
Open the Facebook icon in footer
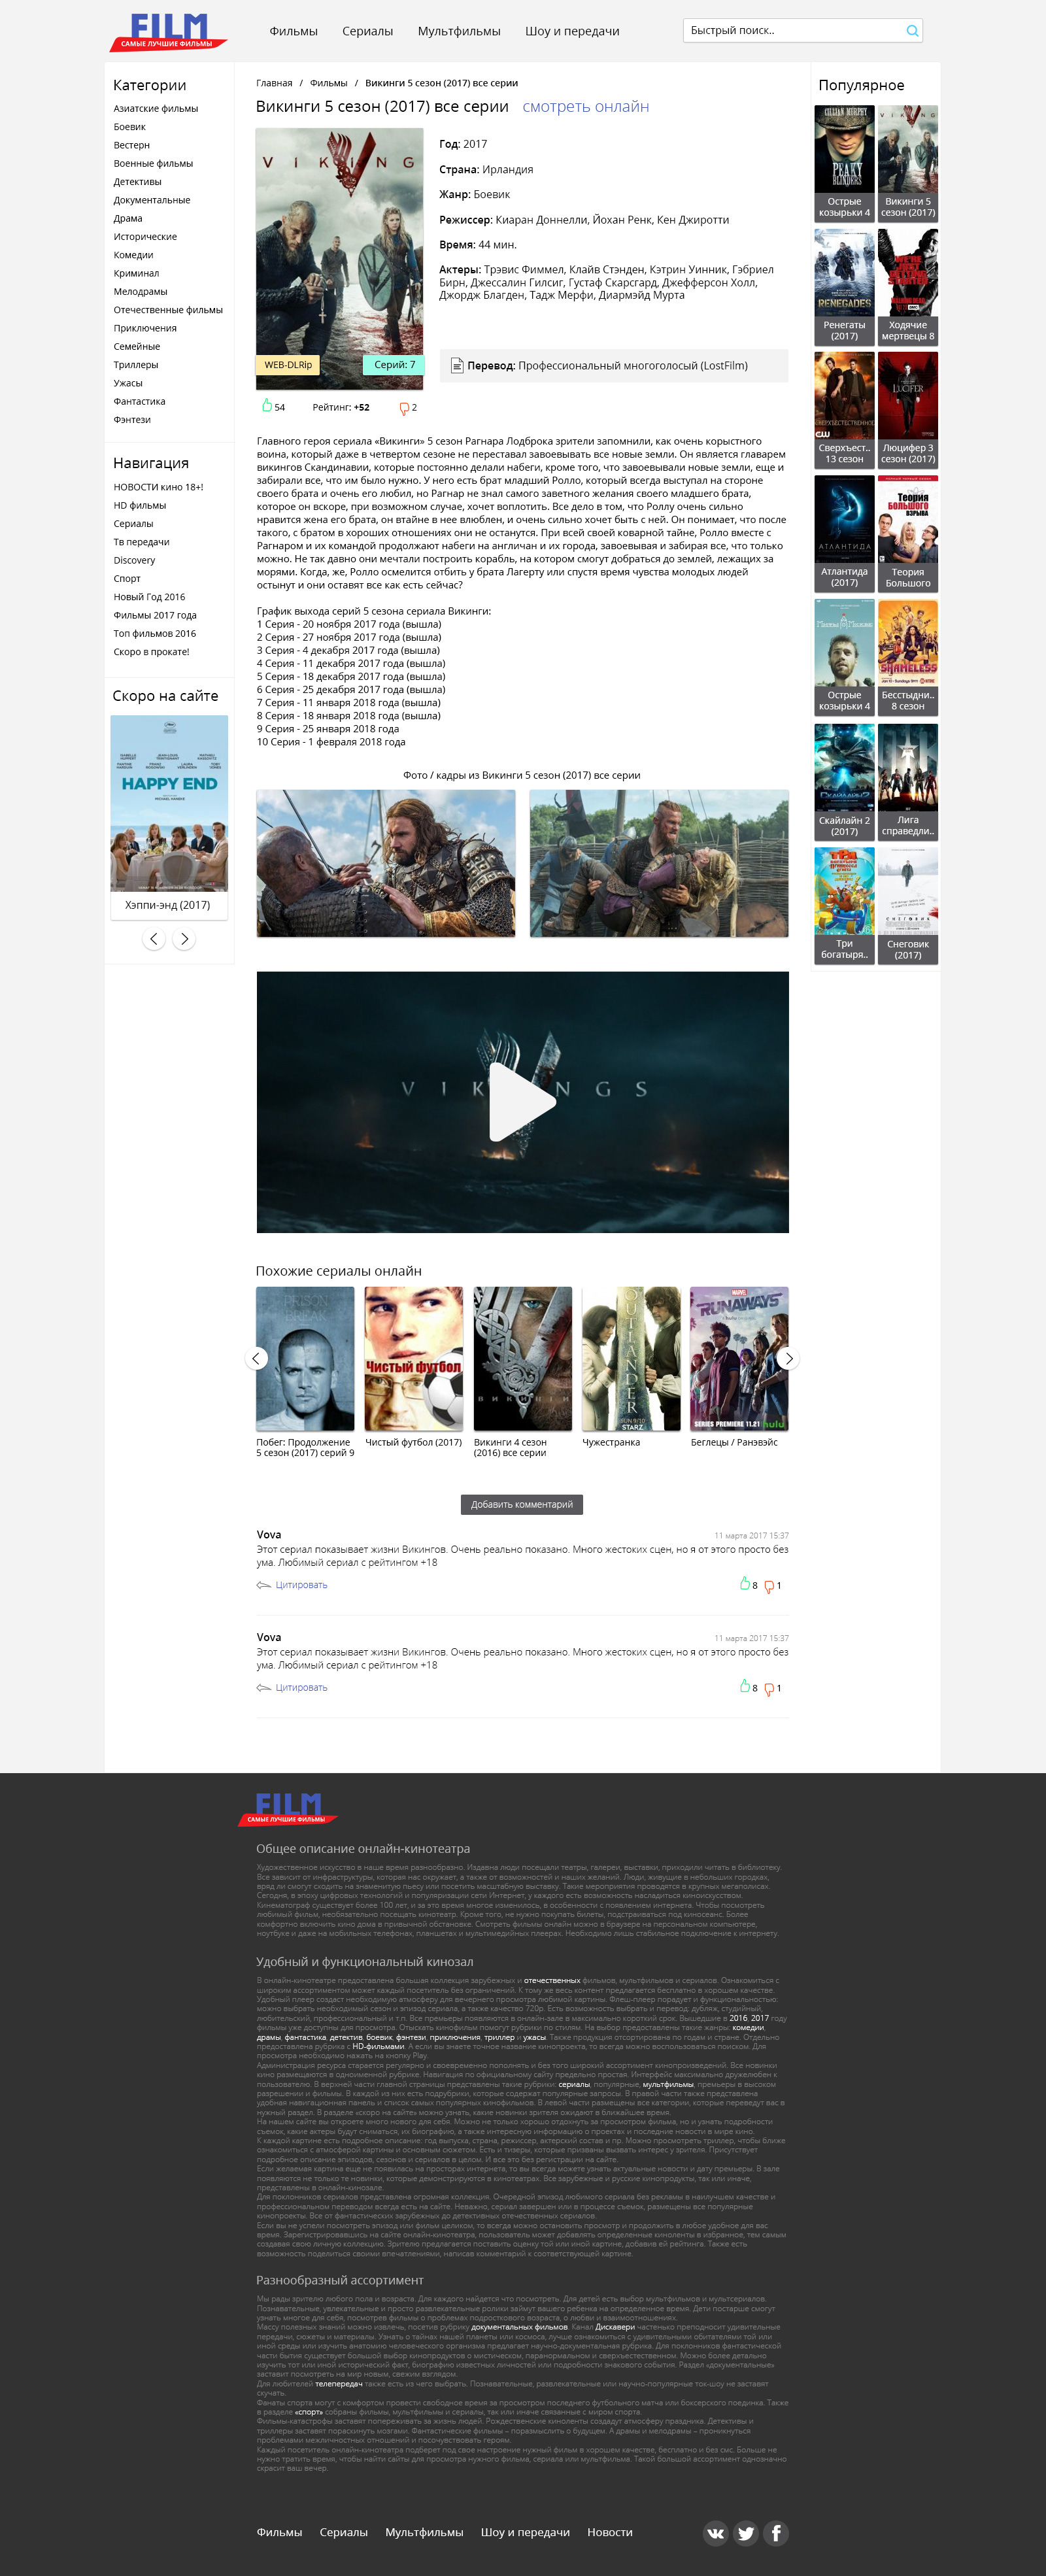(776, 2532)
